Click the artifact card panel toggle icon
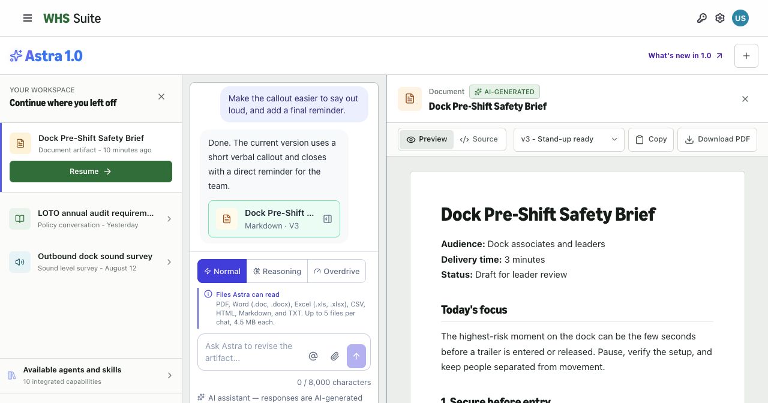This screenshot has height=403, width=768. pos(328,219)
